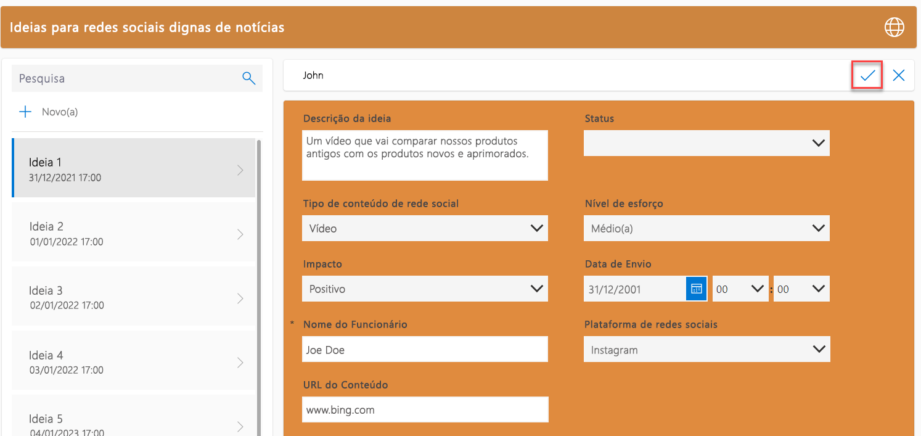This screenshot has height=436, width=921.
Task: Click the X cancel icon
Action: 899,75
